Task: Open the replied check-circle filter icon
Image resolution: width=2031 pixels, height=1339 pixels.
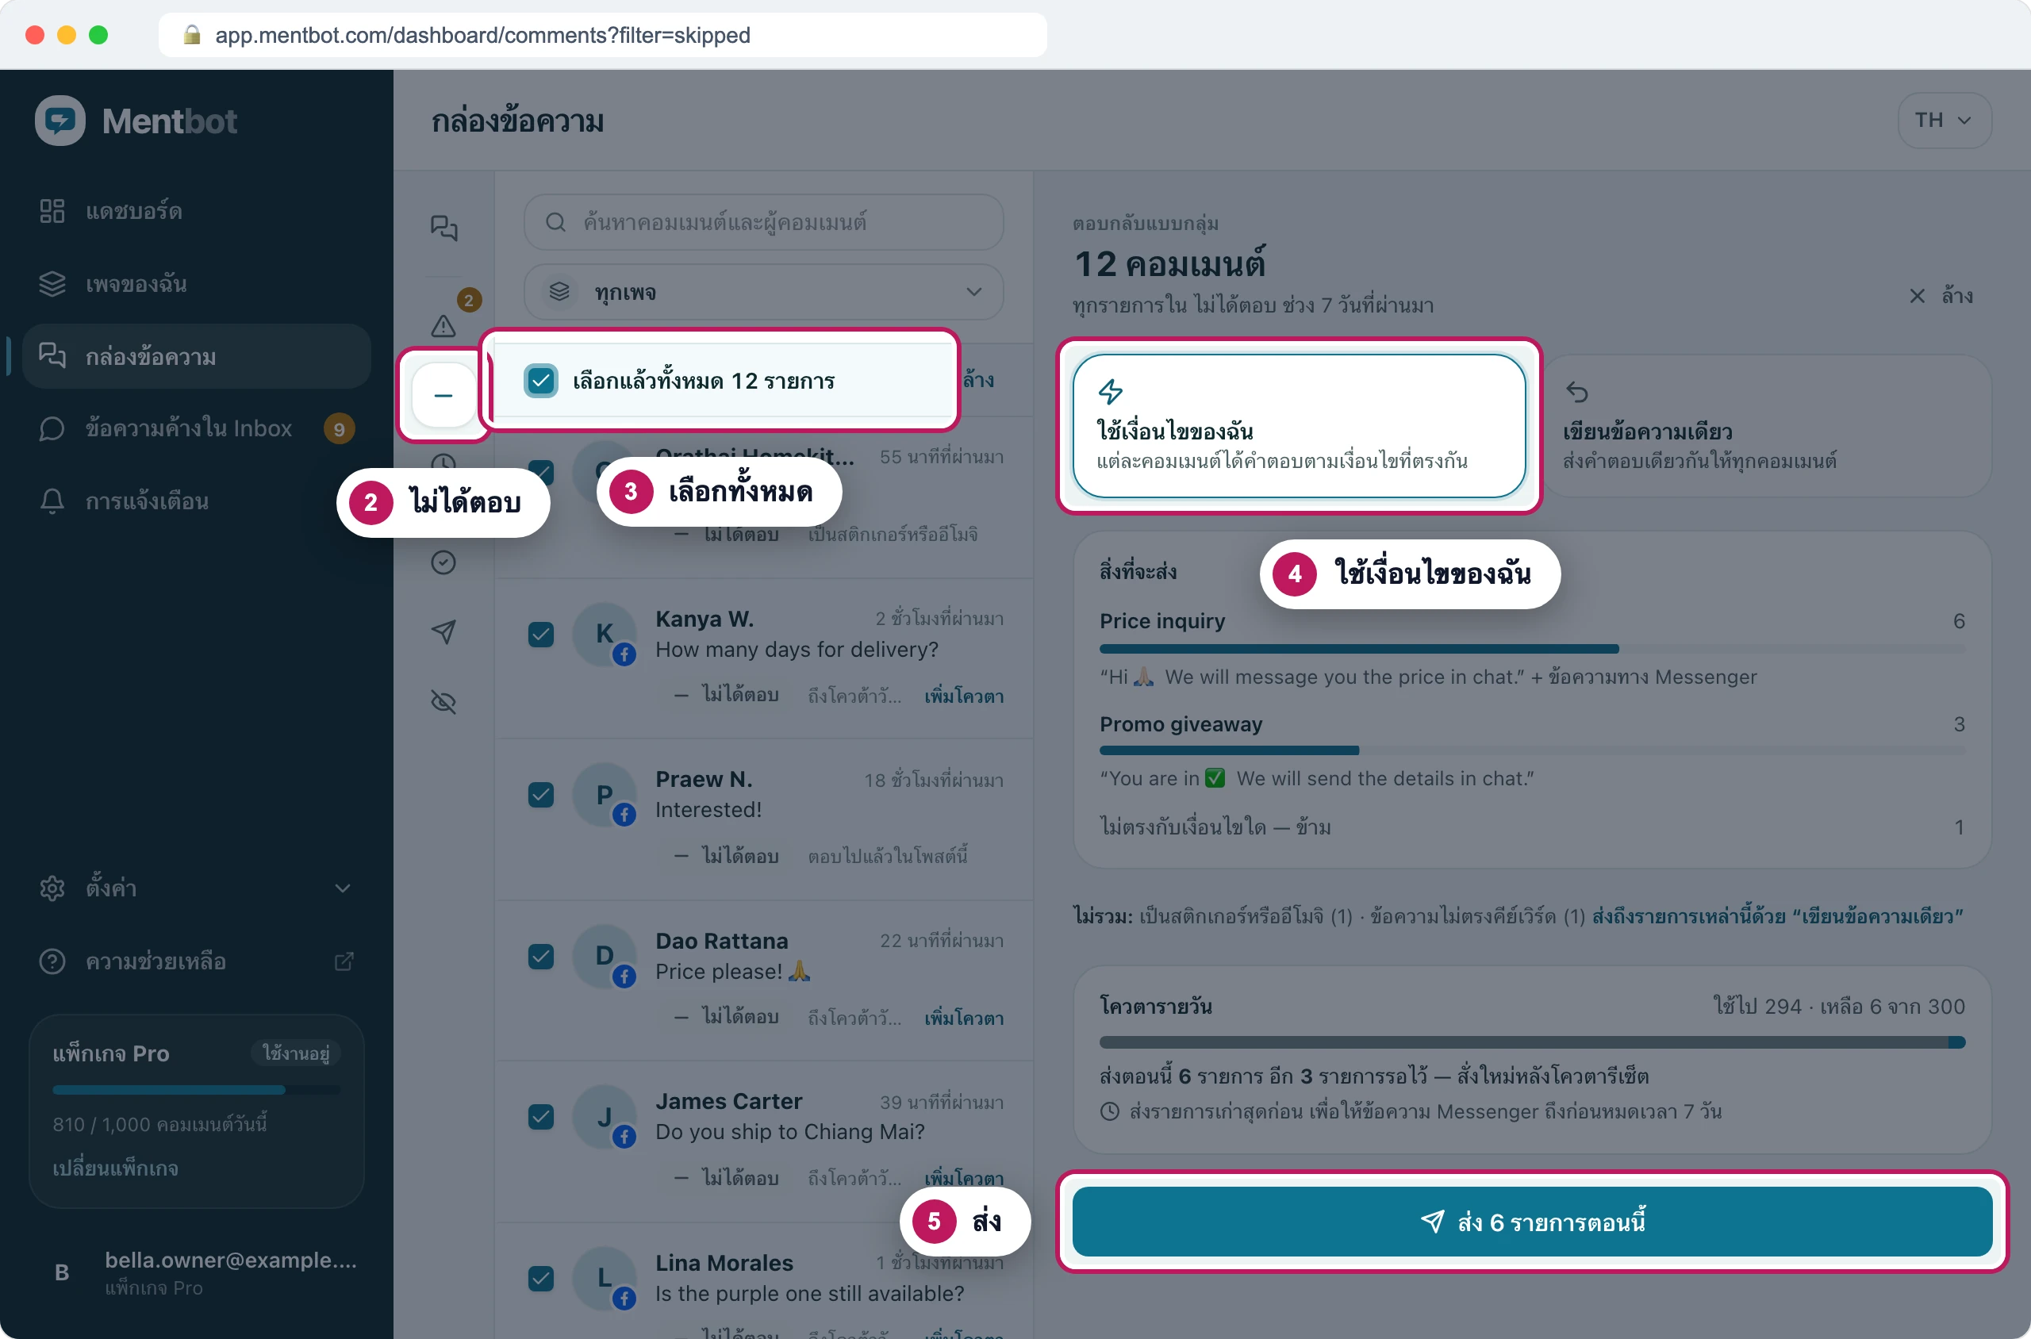Action: tap(443, 562)
